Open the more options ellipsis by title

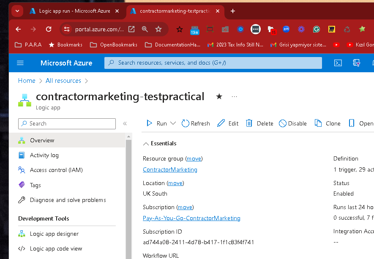(234, 96)
